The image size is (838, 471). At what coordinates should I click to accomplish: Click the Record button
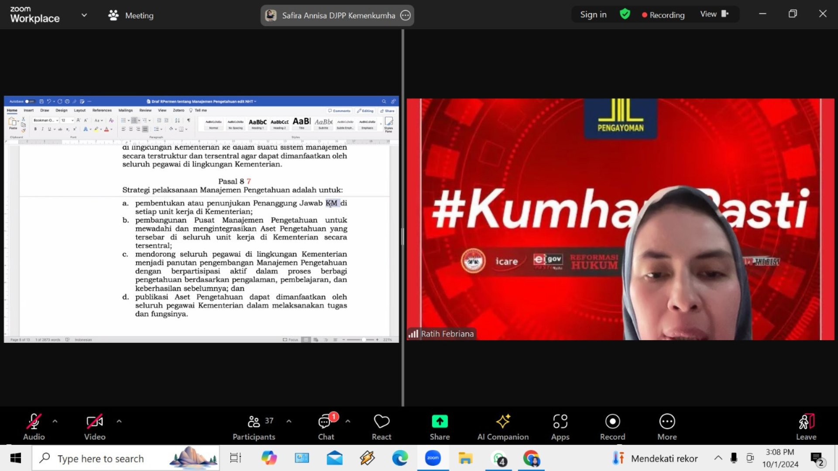[x=612, y=427]
